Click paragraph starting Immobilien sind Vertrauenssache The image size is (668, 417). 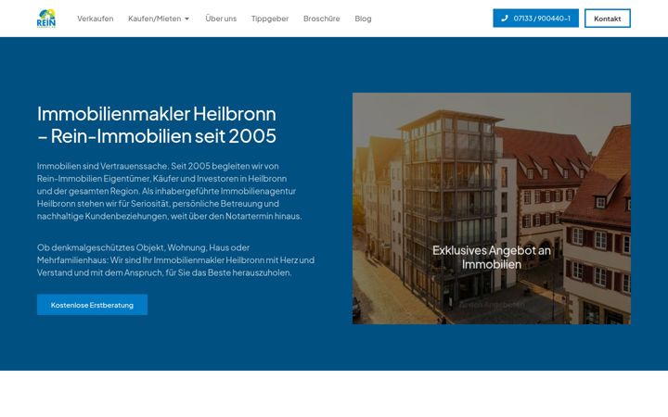(170, 191)
